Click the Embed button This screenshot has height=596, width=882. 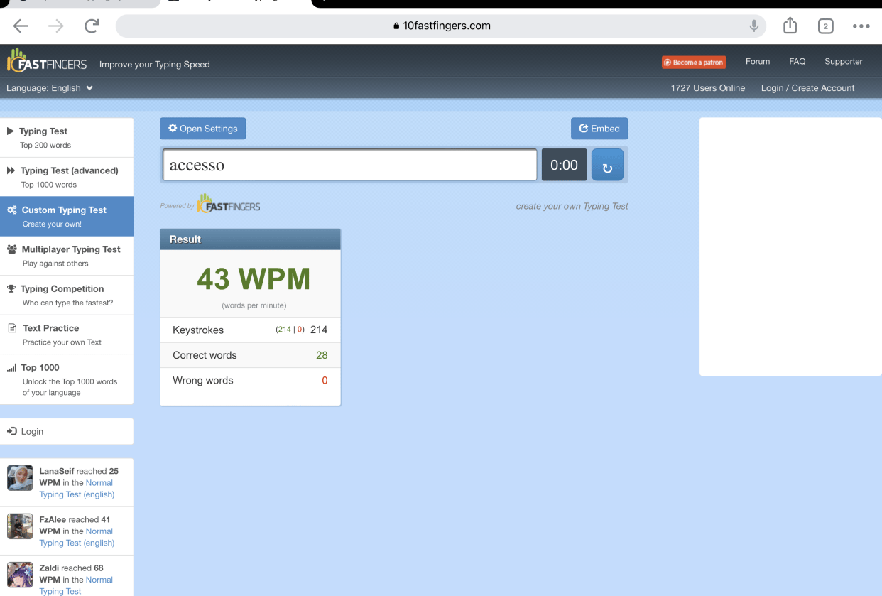click(599, 129)
